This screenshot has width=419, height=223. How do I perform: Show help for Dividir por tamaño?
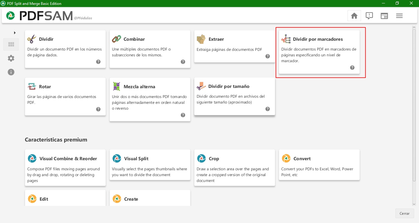click(267, 109)
